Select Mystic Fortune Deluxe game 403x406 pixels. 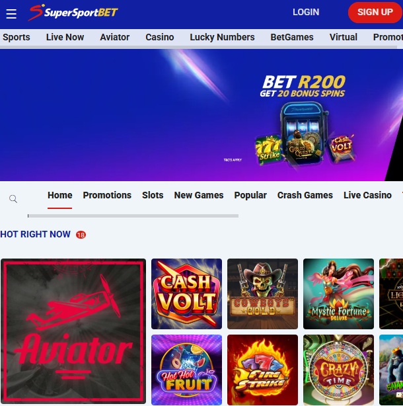click(339, 294)
